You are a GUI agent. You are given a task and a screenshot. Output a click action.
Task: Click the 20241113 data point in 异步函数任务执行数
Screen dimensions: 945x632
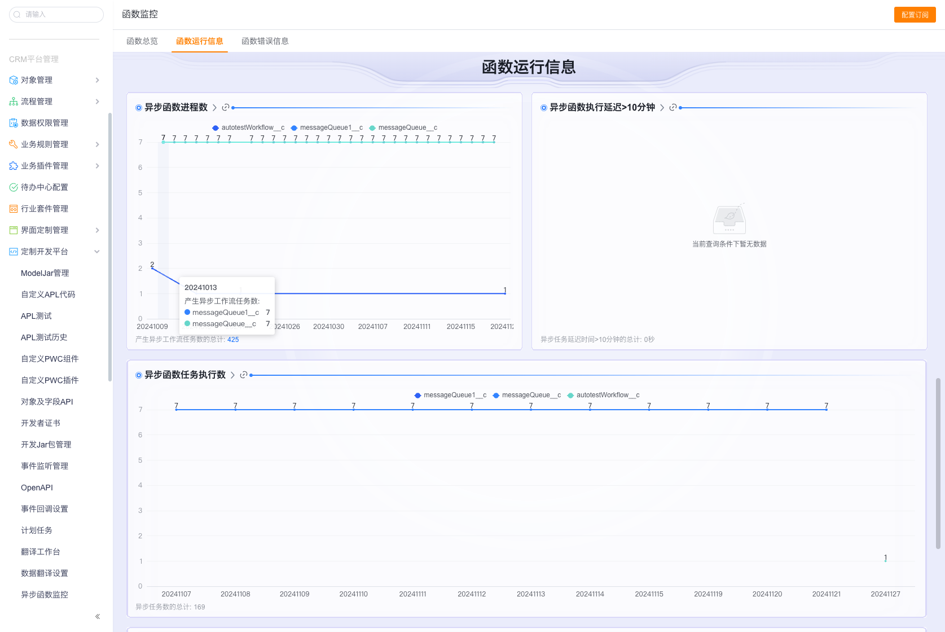[531, 410]
